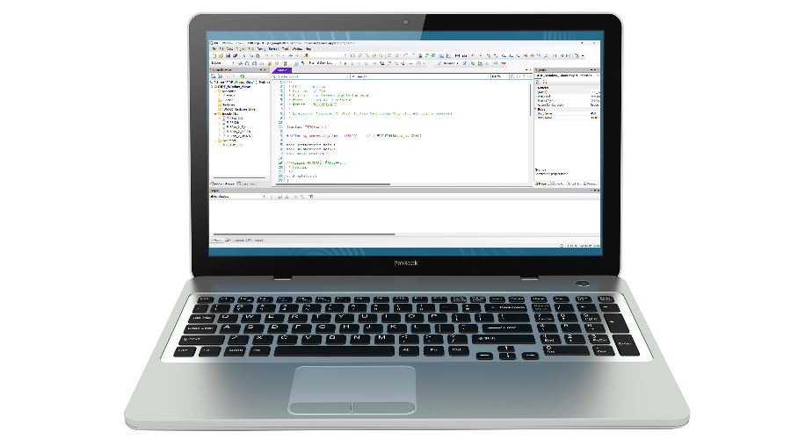This screenshot has width=791, height=439.
Task: Open the File menu
Action: tap(214, 48)
